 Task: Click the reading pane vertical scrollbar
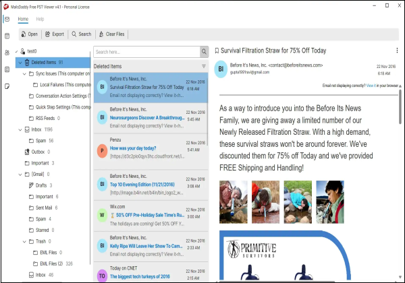coord(400,107)
